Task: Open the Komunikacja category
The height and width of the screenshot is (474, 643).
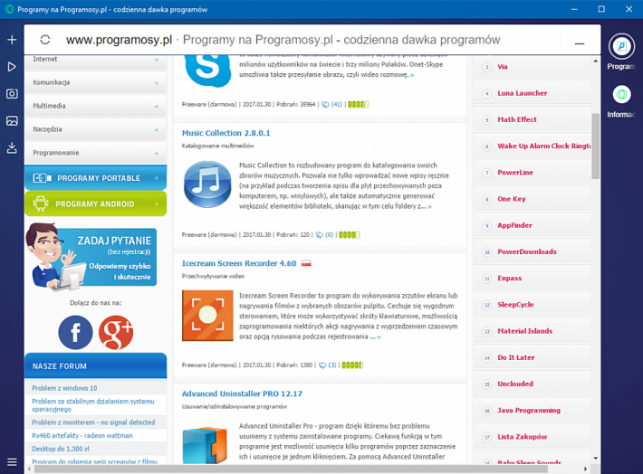Action: [96, 82]
